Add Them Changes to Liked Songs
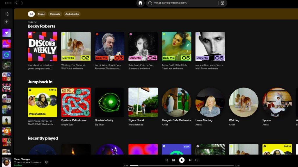 coord(47,162)
